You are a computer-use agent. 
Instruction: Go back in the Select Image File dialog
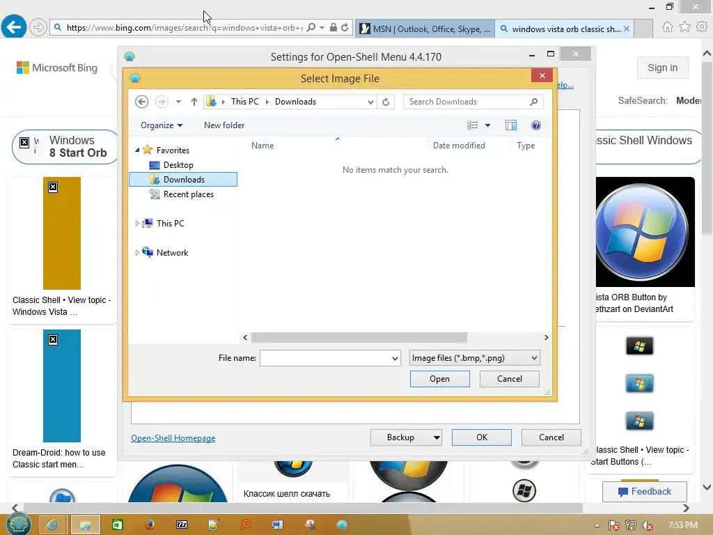click(x=141, y=102)
